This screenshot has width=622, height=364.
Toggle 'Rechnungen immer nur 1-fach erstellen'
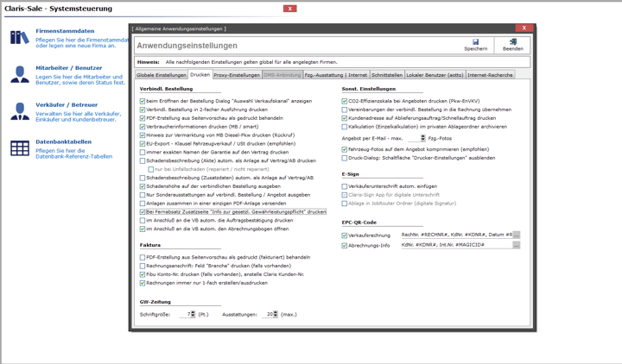pos(143,283)
